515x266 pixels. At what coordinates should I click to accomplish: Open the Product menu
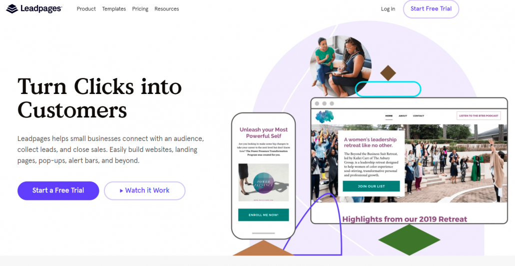86,9
